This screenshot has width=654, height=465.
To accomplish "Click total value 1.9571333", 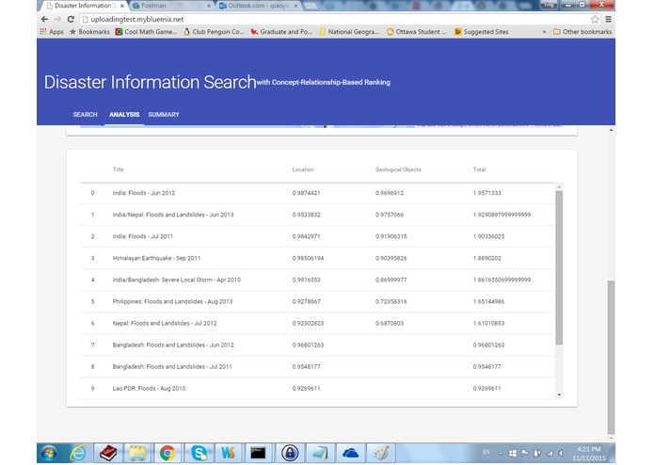I will 487,193.
